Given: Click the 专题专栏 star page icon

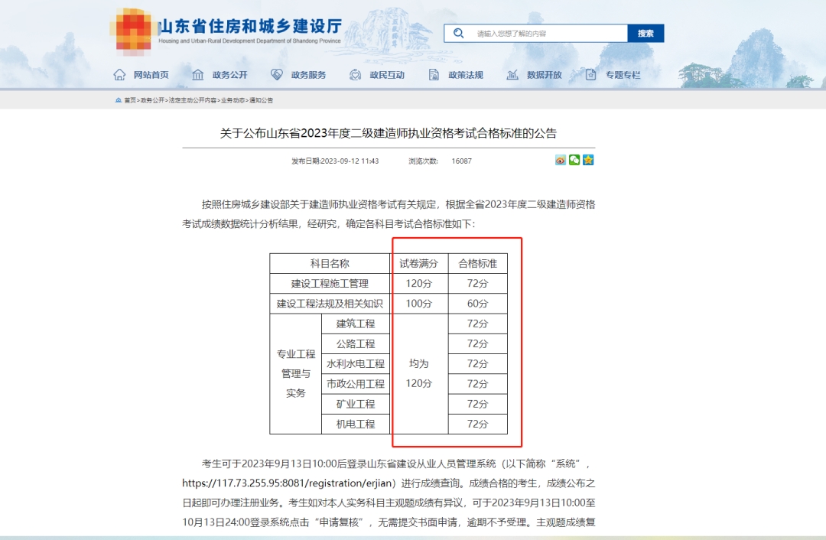Looking at the screenshot, I should coord(590,75).
